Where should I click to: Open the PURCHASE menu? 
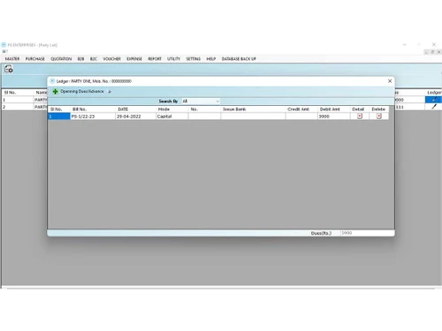click(x=35, y=59)
